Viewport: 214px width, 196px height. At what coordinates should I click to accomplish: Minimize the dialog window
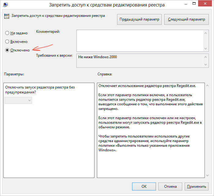[186, 4]
